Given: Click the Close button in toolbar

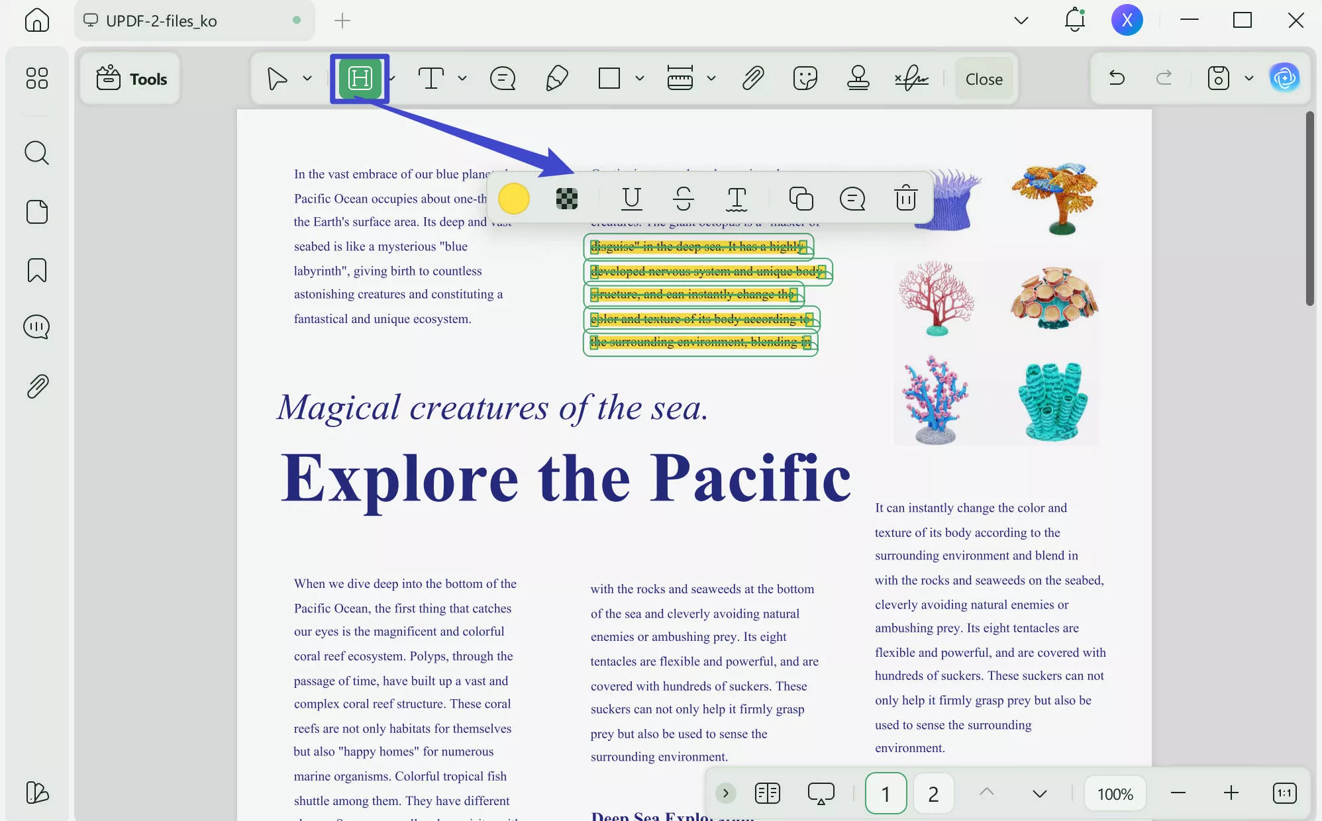Looking at the screenshot, I should pyautogui.click(x=984, y=79).
